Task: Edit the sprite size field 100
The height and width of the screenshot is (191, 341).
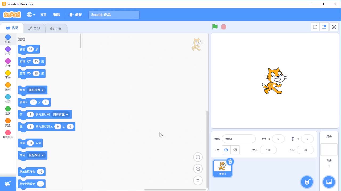Action: tap(268, 150)
